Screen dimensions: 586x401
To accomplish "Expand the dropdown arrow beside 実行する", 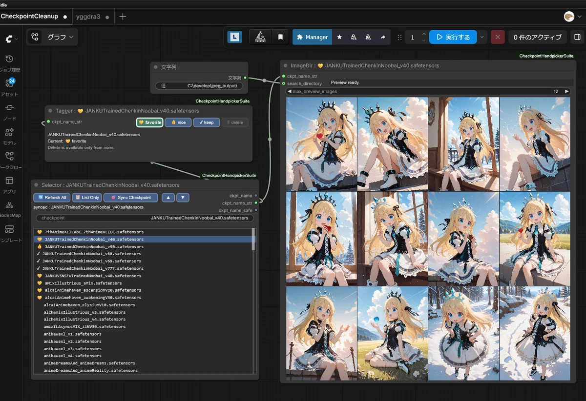I will pyautogui.click(x=482, y=37).
